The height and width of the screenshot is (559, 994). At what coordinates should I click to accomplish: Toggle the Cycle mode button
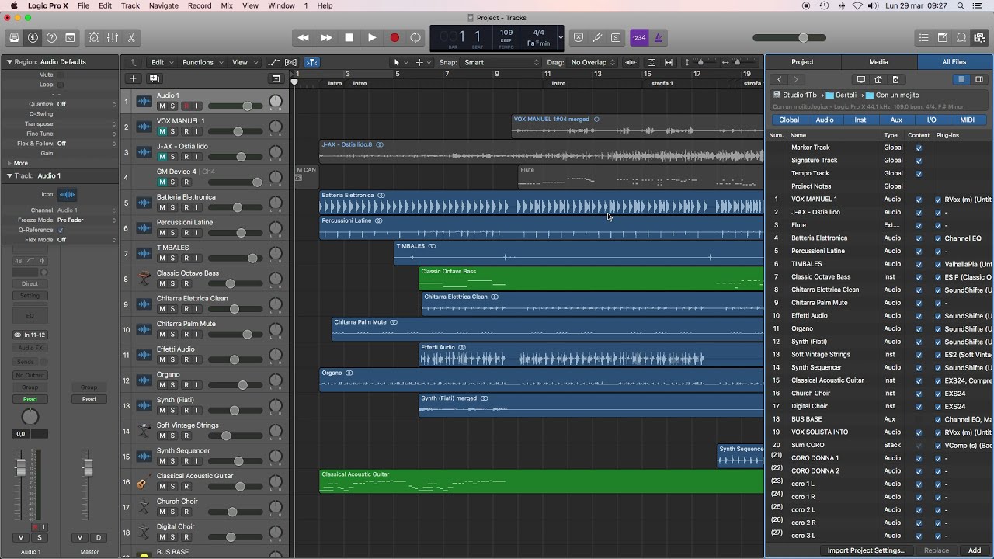tap(416, 37)
